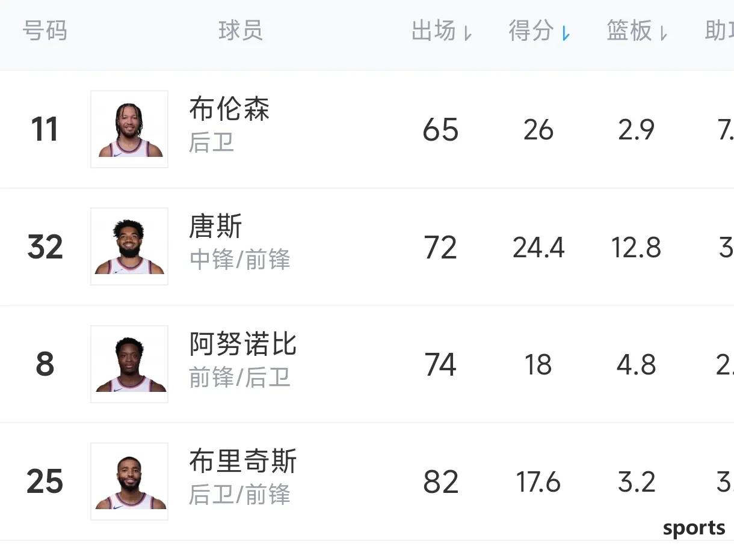
Task: Sort by the 篮板 column arrow
Action: pos(663,34)
